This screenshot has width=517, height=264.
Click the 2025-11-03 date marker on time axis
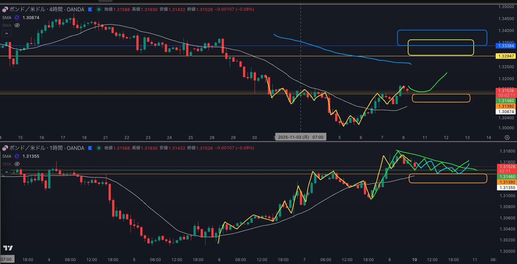tap(301, 137)
